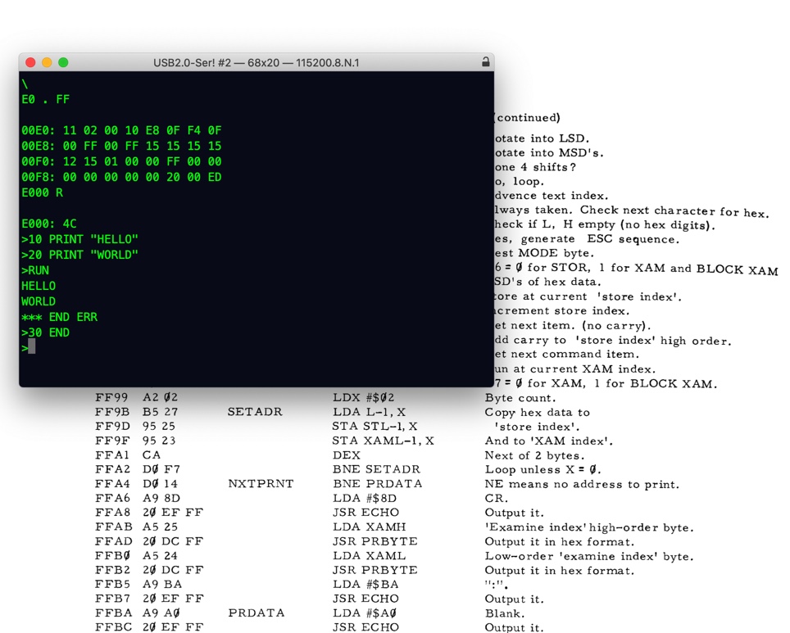Click the "*** END ERR" message
Screen dimensions: 790x633
click(x=60, y=317)
